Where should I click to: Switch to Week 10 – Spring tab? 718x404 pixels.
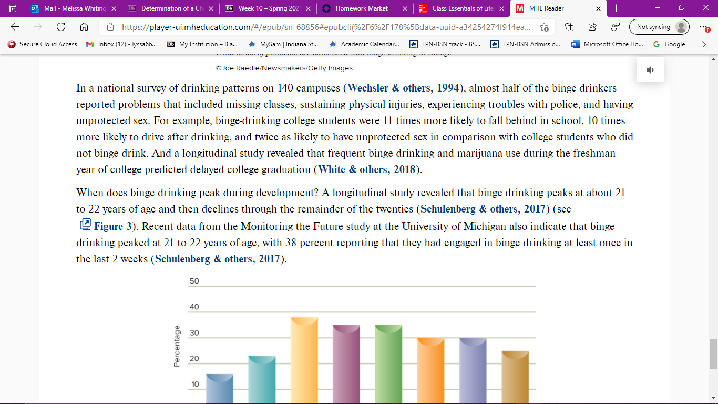click(267, 8)
